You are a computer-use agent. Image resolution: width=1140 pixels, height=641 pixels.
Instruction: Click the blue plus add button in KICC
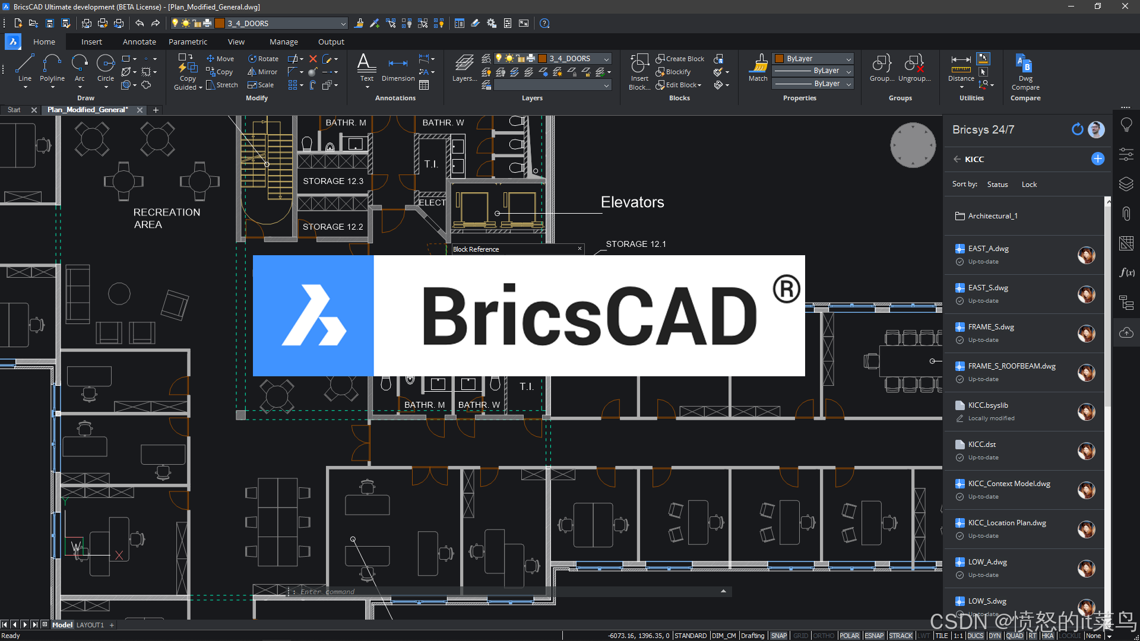pyautogui.click(x=1098, y=158)
